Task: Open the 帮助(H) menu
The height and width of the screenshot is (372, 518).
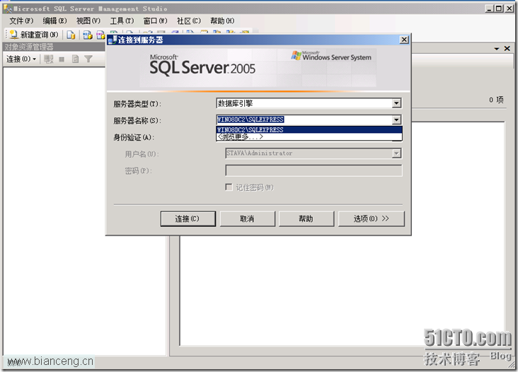Action: pos(222,21)
